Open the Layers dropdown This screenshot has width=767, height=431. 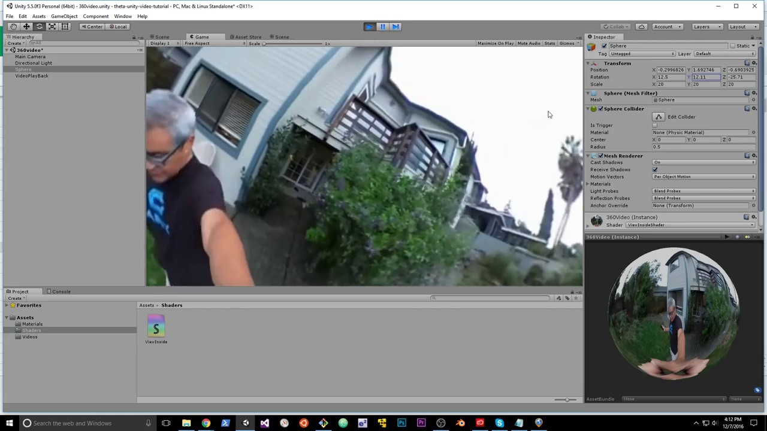pos(705,26)
